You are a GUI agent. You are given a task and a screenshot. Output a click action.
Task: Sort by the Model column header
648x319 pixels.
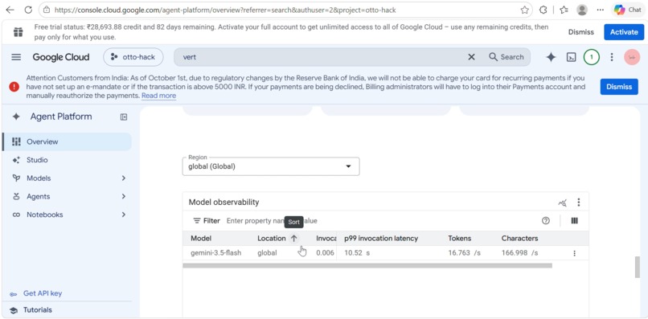click(201, 239)
